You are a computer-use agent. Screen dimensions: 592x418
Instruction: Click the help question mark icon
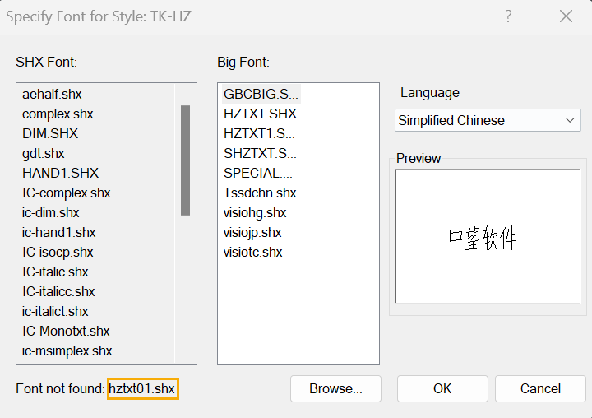pyautogui.click(x=508, y=16)
